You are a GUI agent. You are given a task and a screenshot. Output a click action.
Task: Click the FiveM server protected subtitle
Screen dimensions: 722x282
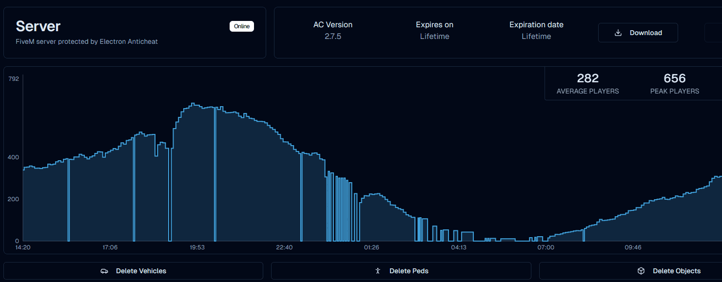[87, 42]
